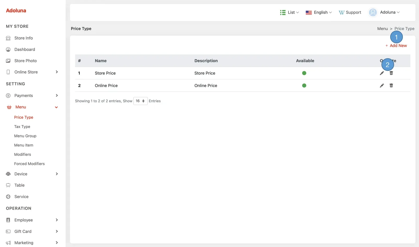Image resolution: width=419 pixels, height=247 pixels.
Task: Expand the Device submenu chevron
Action: pyautogui.click(x=57, y=174)
